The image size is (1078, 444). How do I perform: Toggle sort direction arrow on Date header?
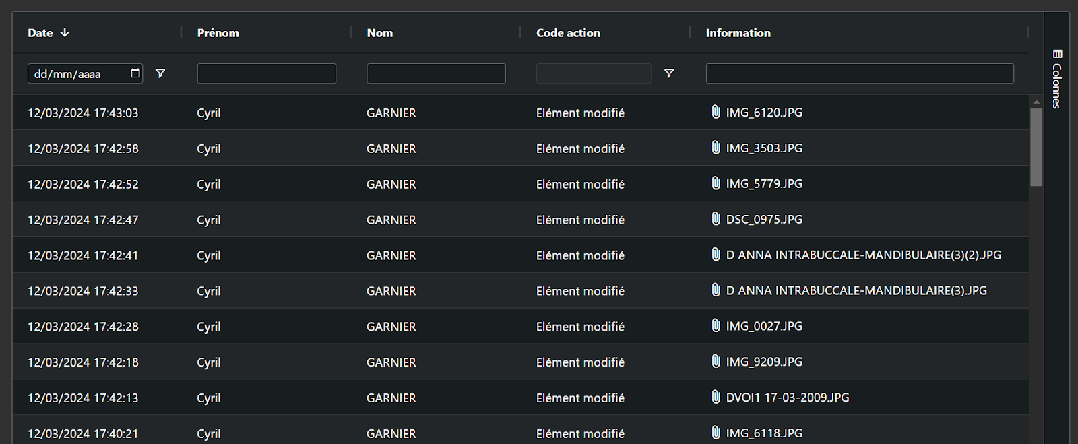tap(65, 32)
